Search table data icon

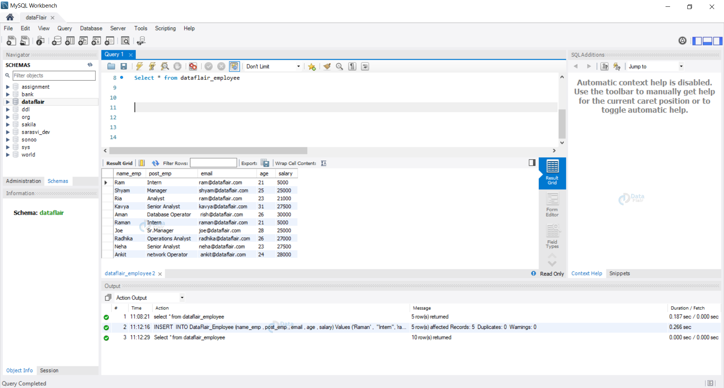pyautogui.click(x=125, y=41)
